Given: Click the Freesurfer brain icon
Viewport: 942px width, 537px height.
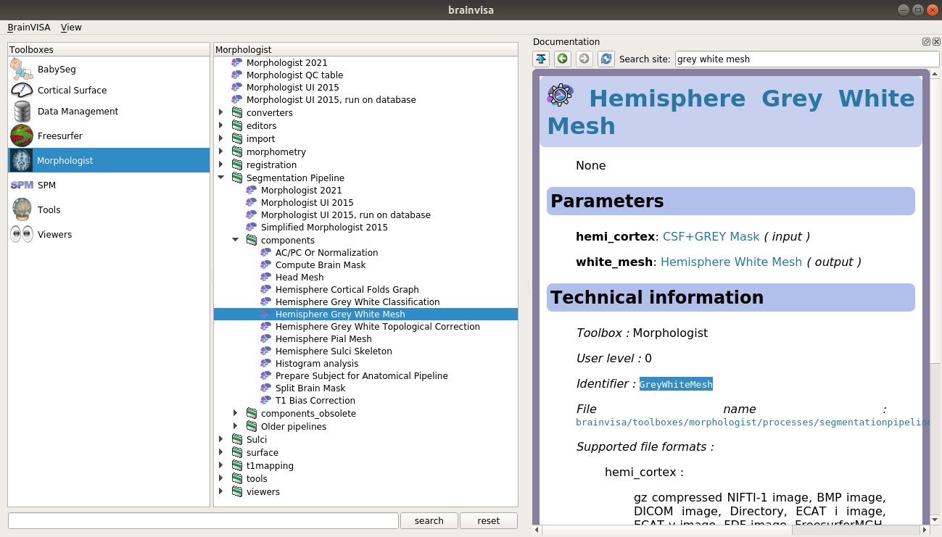Looking at the screenshot, I should click(x=22, y=136).
